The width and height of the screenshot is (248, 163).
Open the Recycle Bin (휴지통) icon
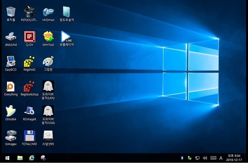11,14
